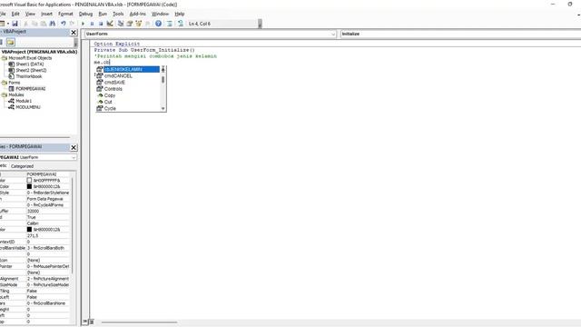Close the Properties FORMPEGAWAI panel

click(74, 147)
